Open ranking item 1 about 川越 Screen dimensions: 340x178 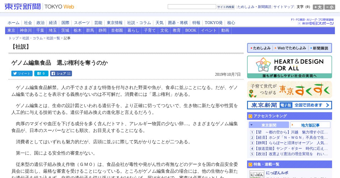(291, 132)
